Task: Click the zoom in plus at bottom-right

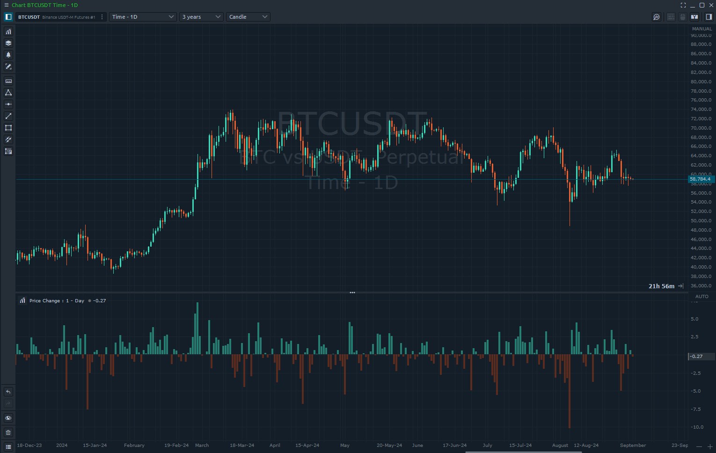Action: coord(710,446)
